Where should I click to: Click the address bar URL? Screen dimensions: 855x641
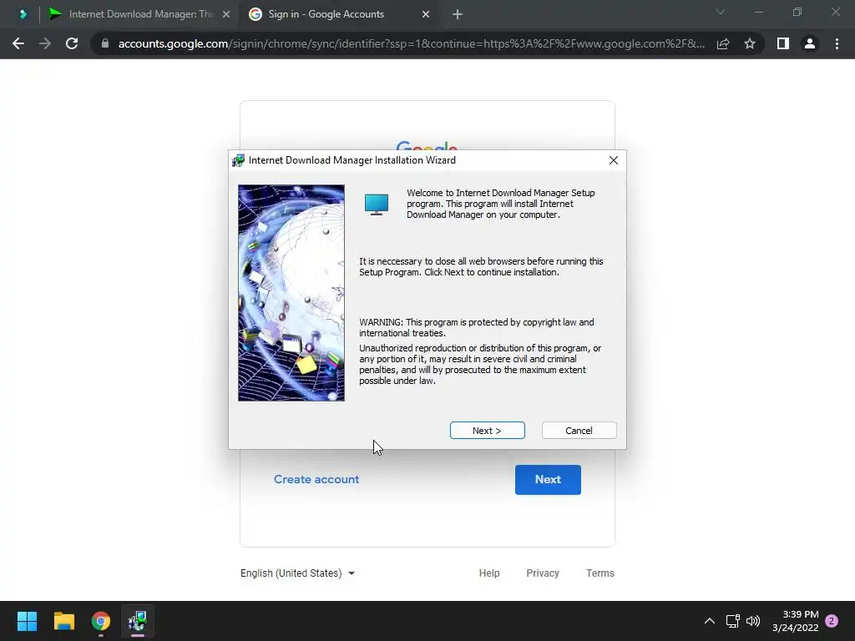411,43
